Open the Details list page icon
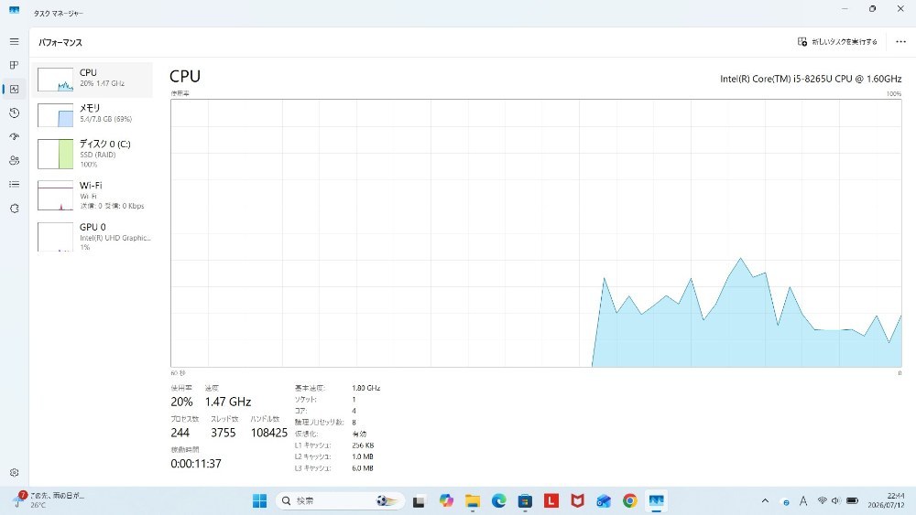This screenshot has width=916, height=515. [x=14, y=184]
